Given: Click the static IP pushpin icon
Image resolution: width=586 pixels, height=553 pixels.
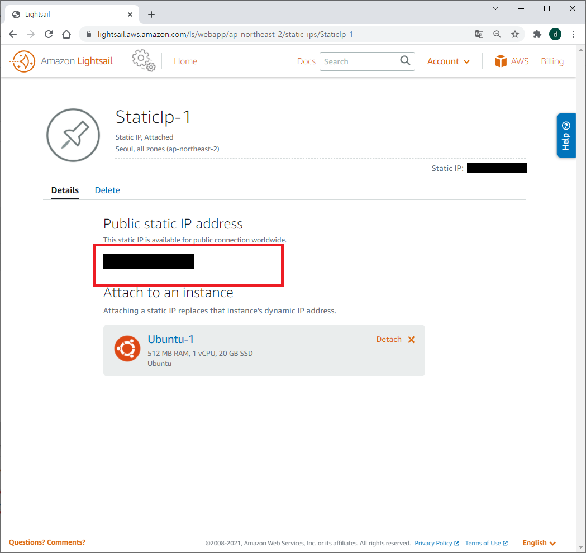Looking at the screenshot, I should [x=73, y=135].
